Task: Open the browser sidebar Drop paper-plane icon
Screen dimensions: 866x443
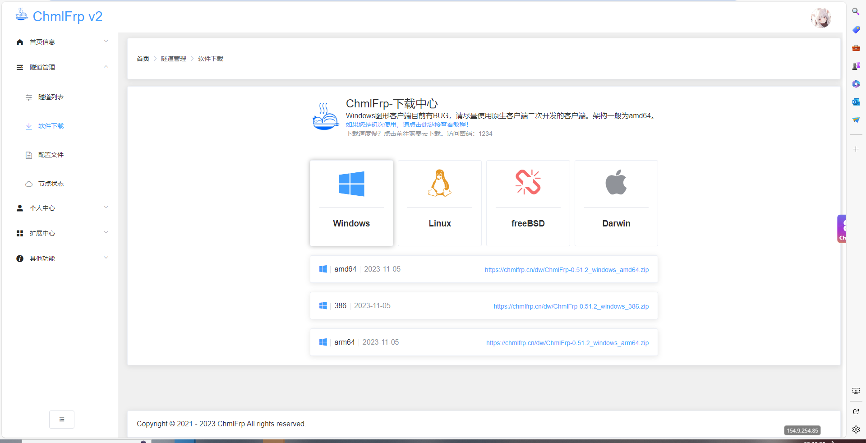Action: [x=856, y=120]
